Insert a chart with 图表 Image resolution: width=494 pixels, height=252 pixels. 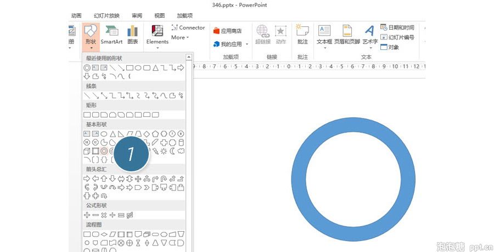pyautogui.click(x=133, y=35)
